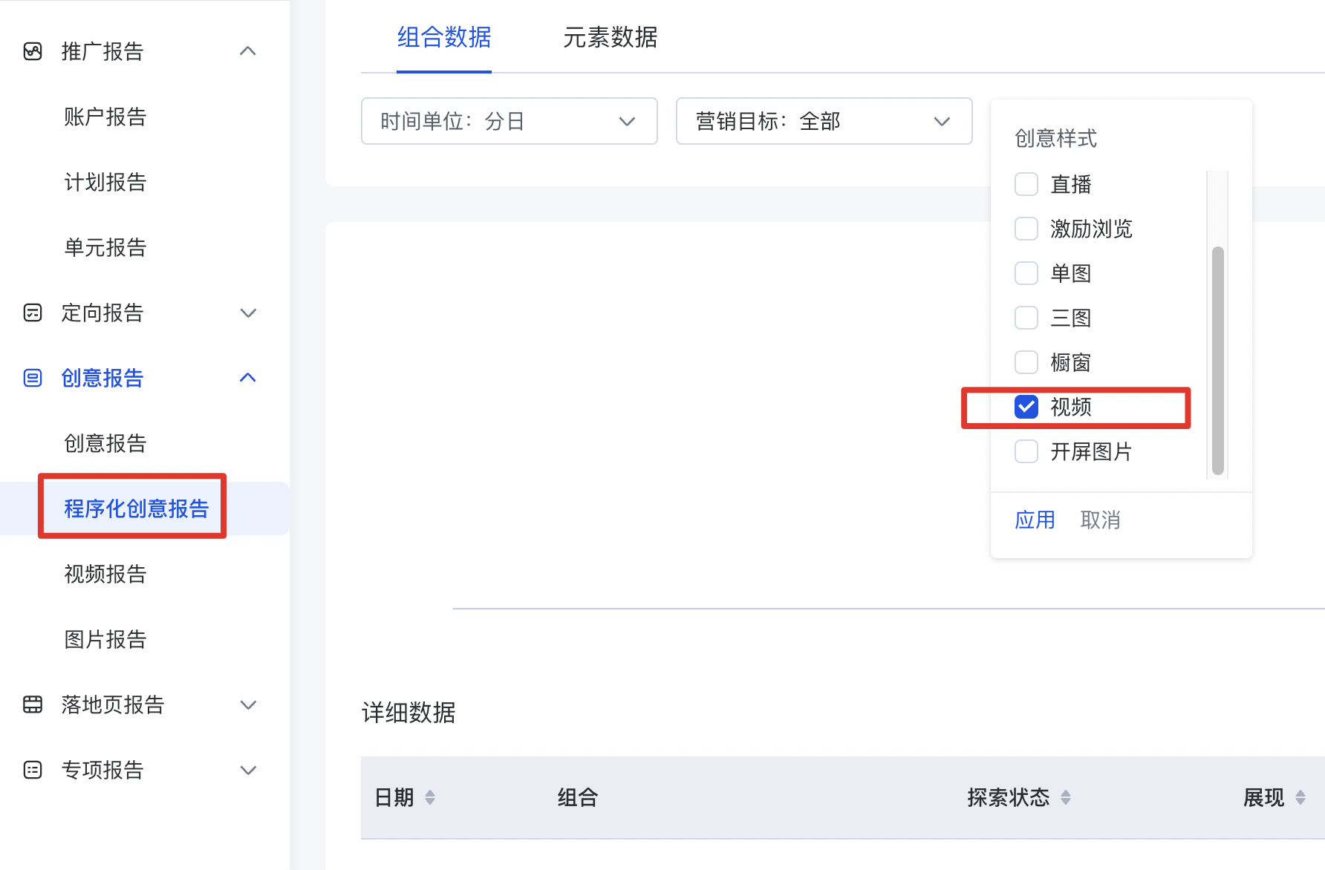Expand the 定向报告 menu chevron
Screen dimensions: 1325x870
pyautogui.click(x=248, y=313)
